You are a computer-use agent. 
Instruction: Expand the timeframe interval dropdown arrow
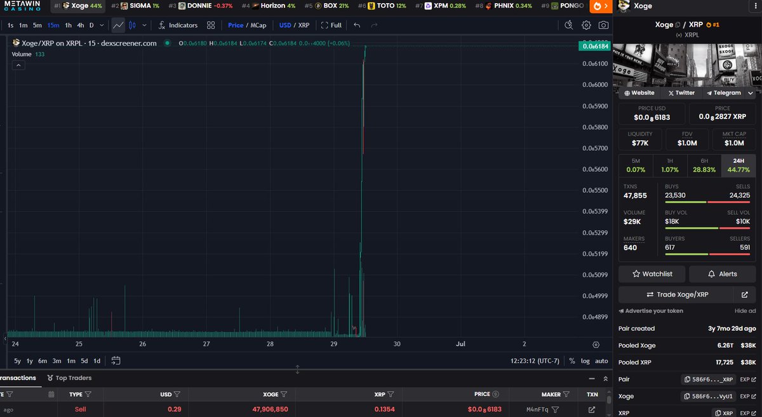[x=102, y=25]
